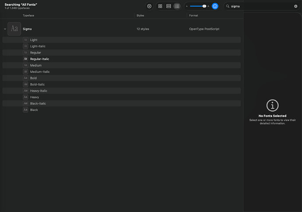Click the "1 of 1,348 typefaces" text
This screenshot has height=212, width=302.
(x=17, y=8)
